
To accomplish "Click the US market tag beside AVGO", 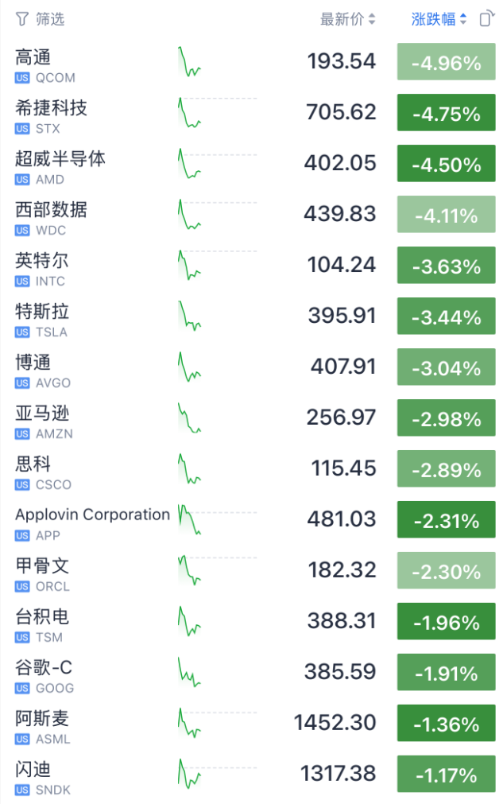I will [22, 383].
